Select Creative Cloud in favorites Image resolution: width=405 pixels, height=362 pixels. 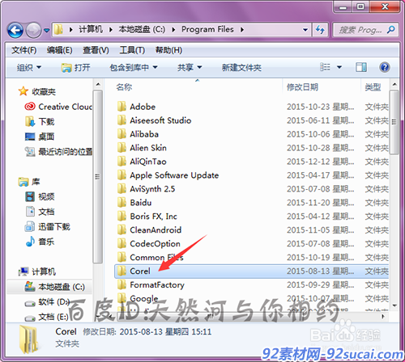58,107
